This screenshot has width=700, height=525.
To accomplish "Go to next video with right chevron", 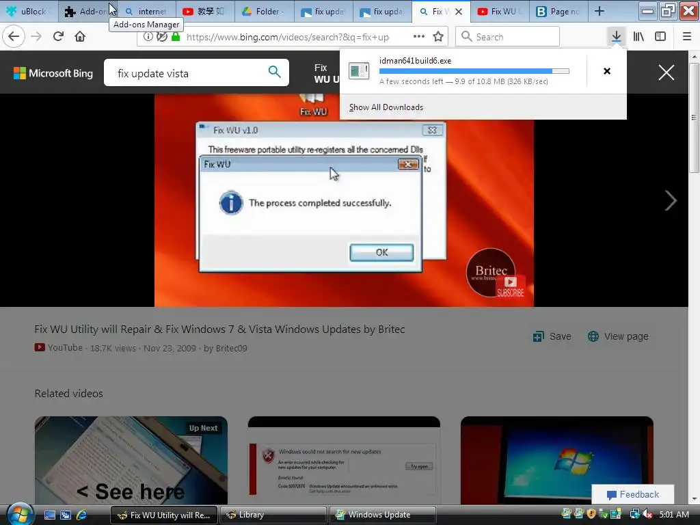I will click(670, 200).
